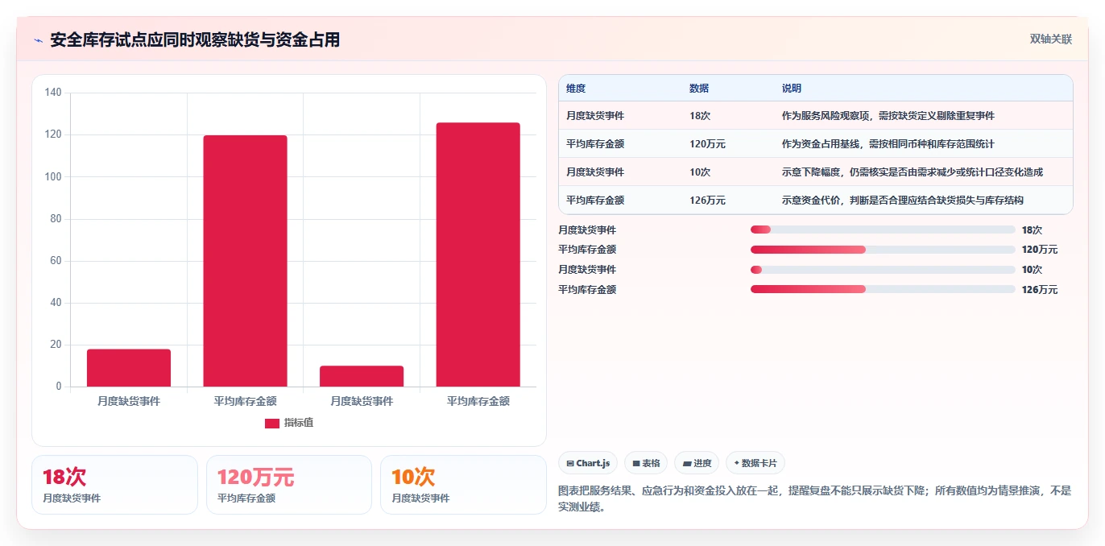This screenshot has height=546, width=1105.
Task: Click the 进度 tag's bar icon
Action: (687, 463)
